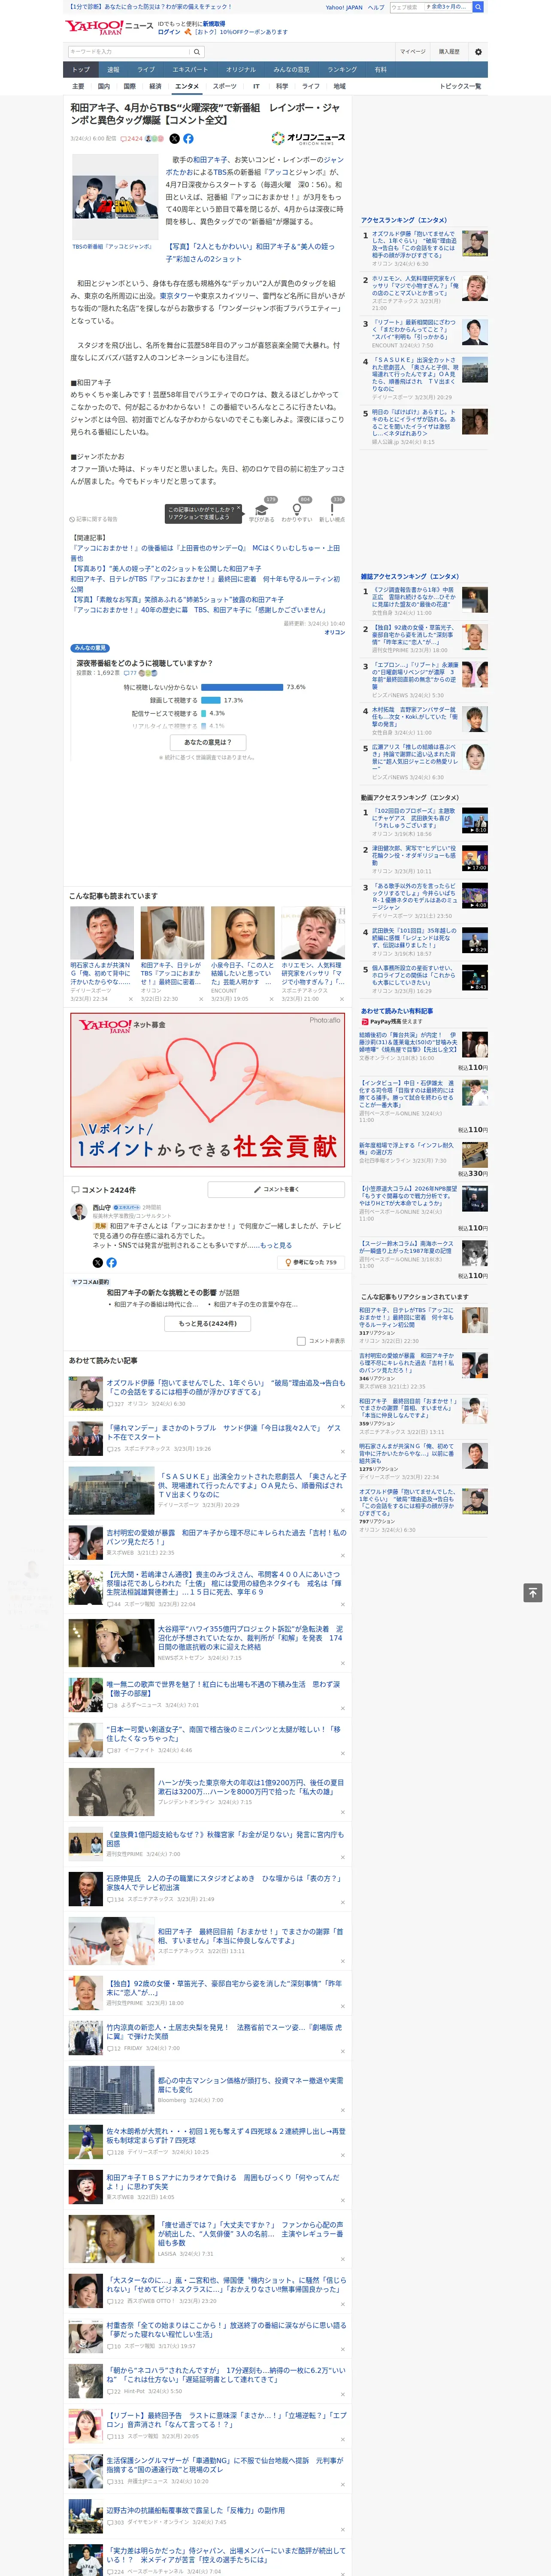Open マイページ link
Image resolution: width=551 pixels, height=2576 pixels.
412,52
